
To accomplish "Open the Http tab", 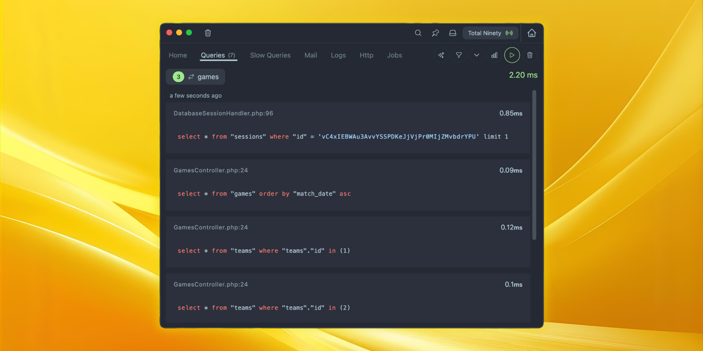I will tap(366, 55).
